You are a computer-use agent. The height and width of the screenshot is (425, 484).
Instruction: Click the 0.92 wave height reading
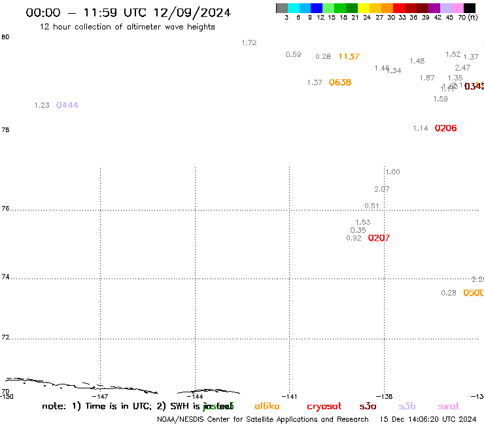click(354, 238)
